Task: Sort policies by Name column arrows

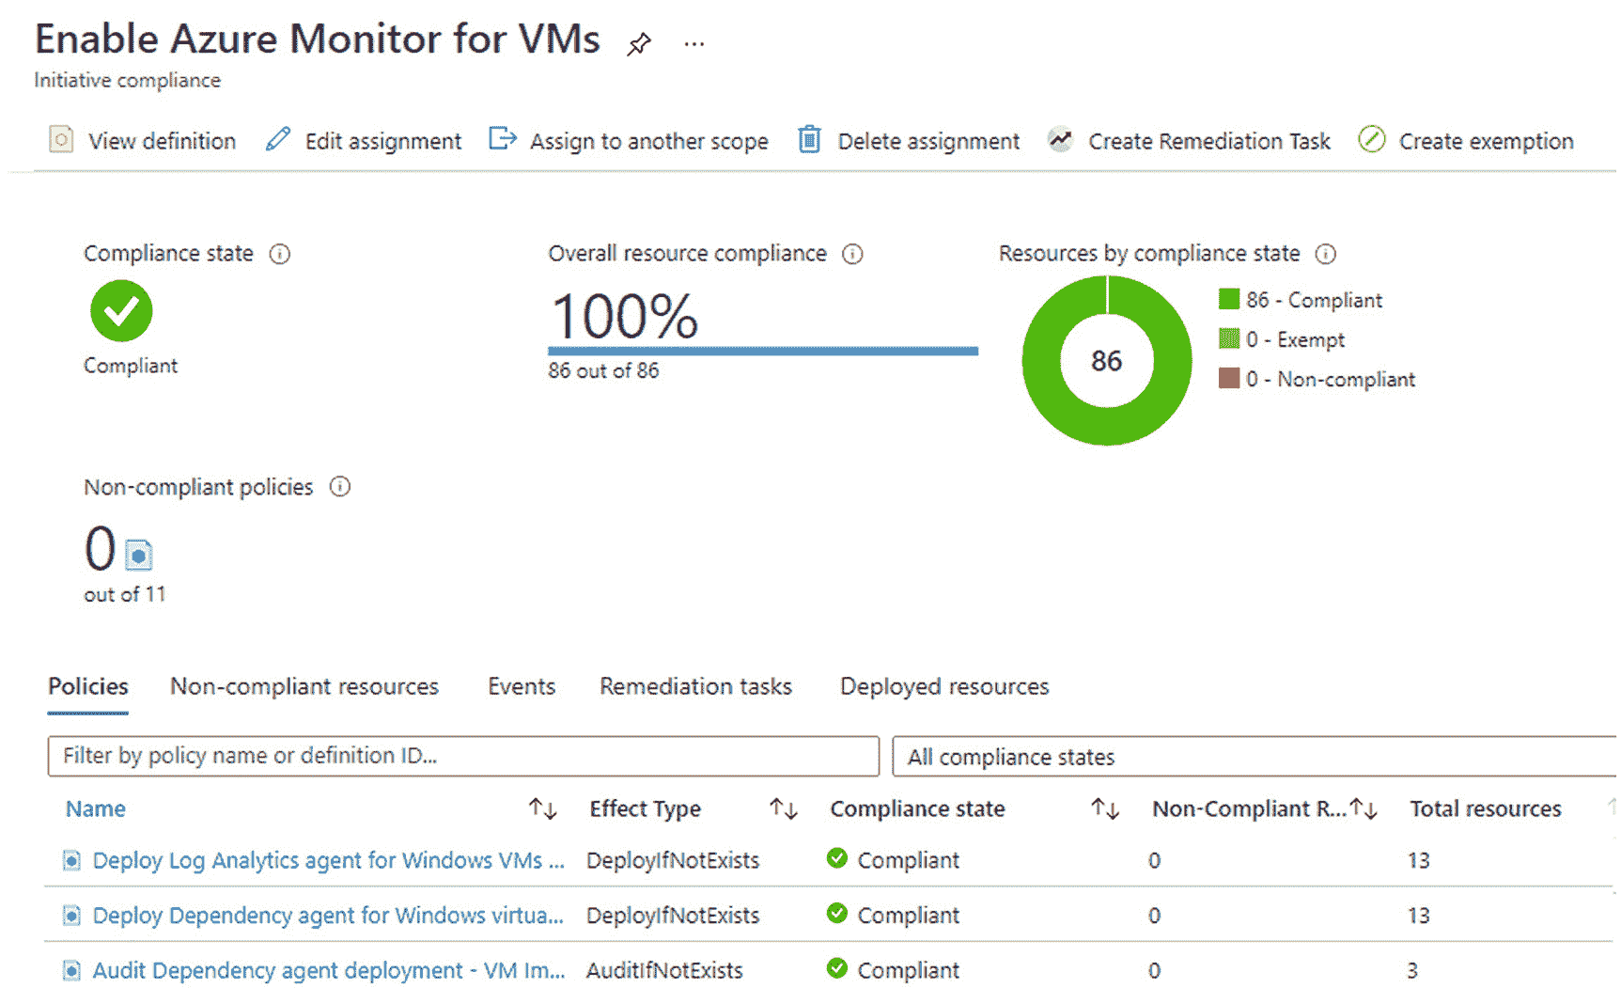Action: [542, 808]
